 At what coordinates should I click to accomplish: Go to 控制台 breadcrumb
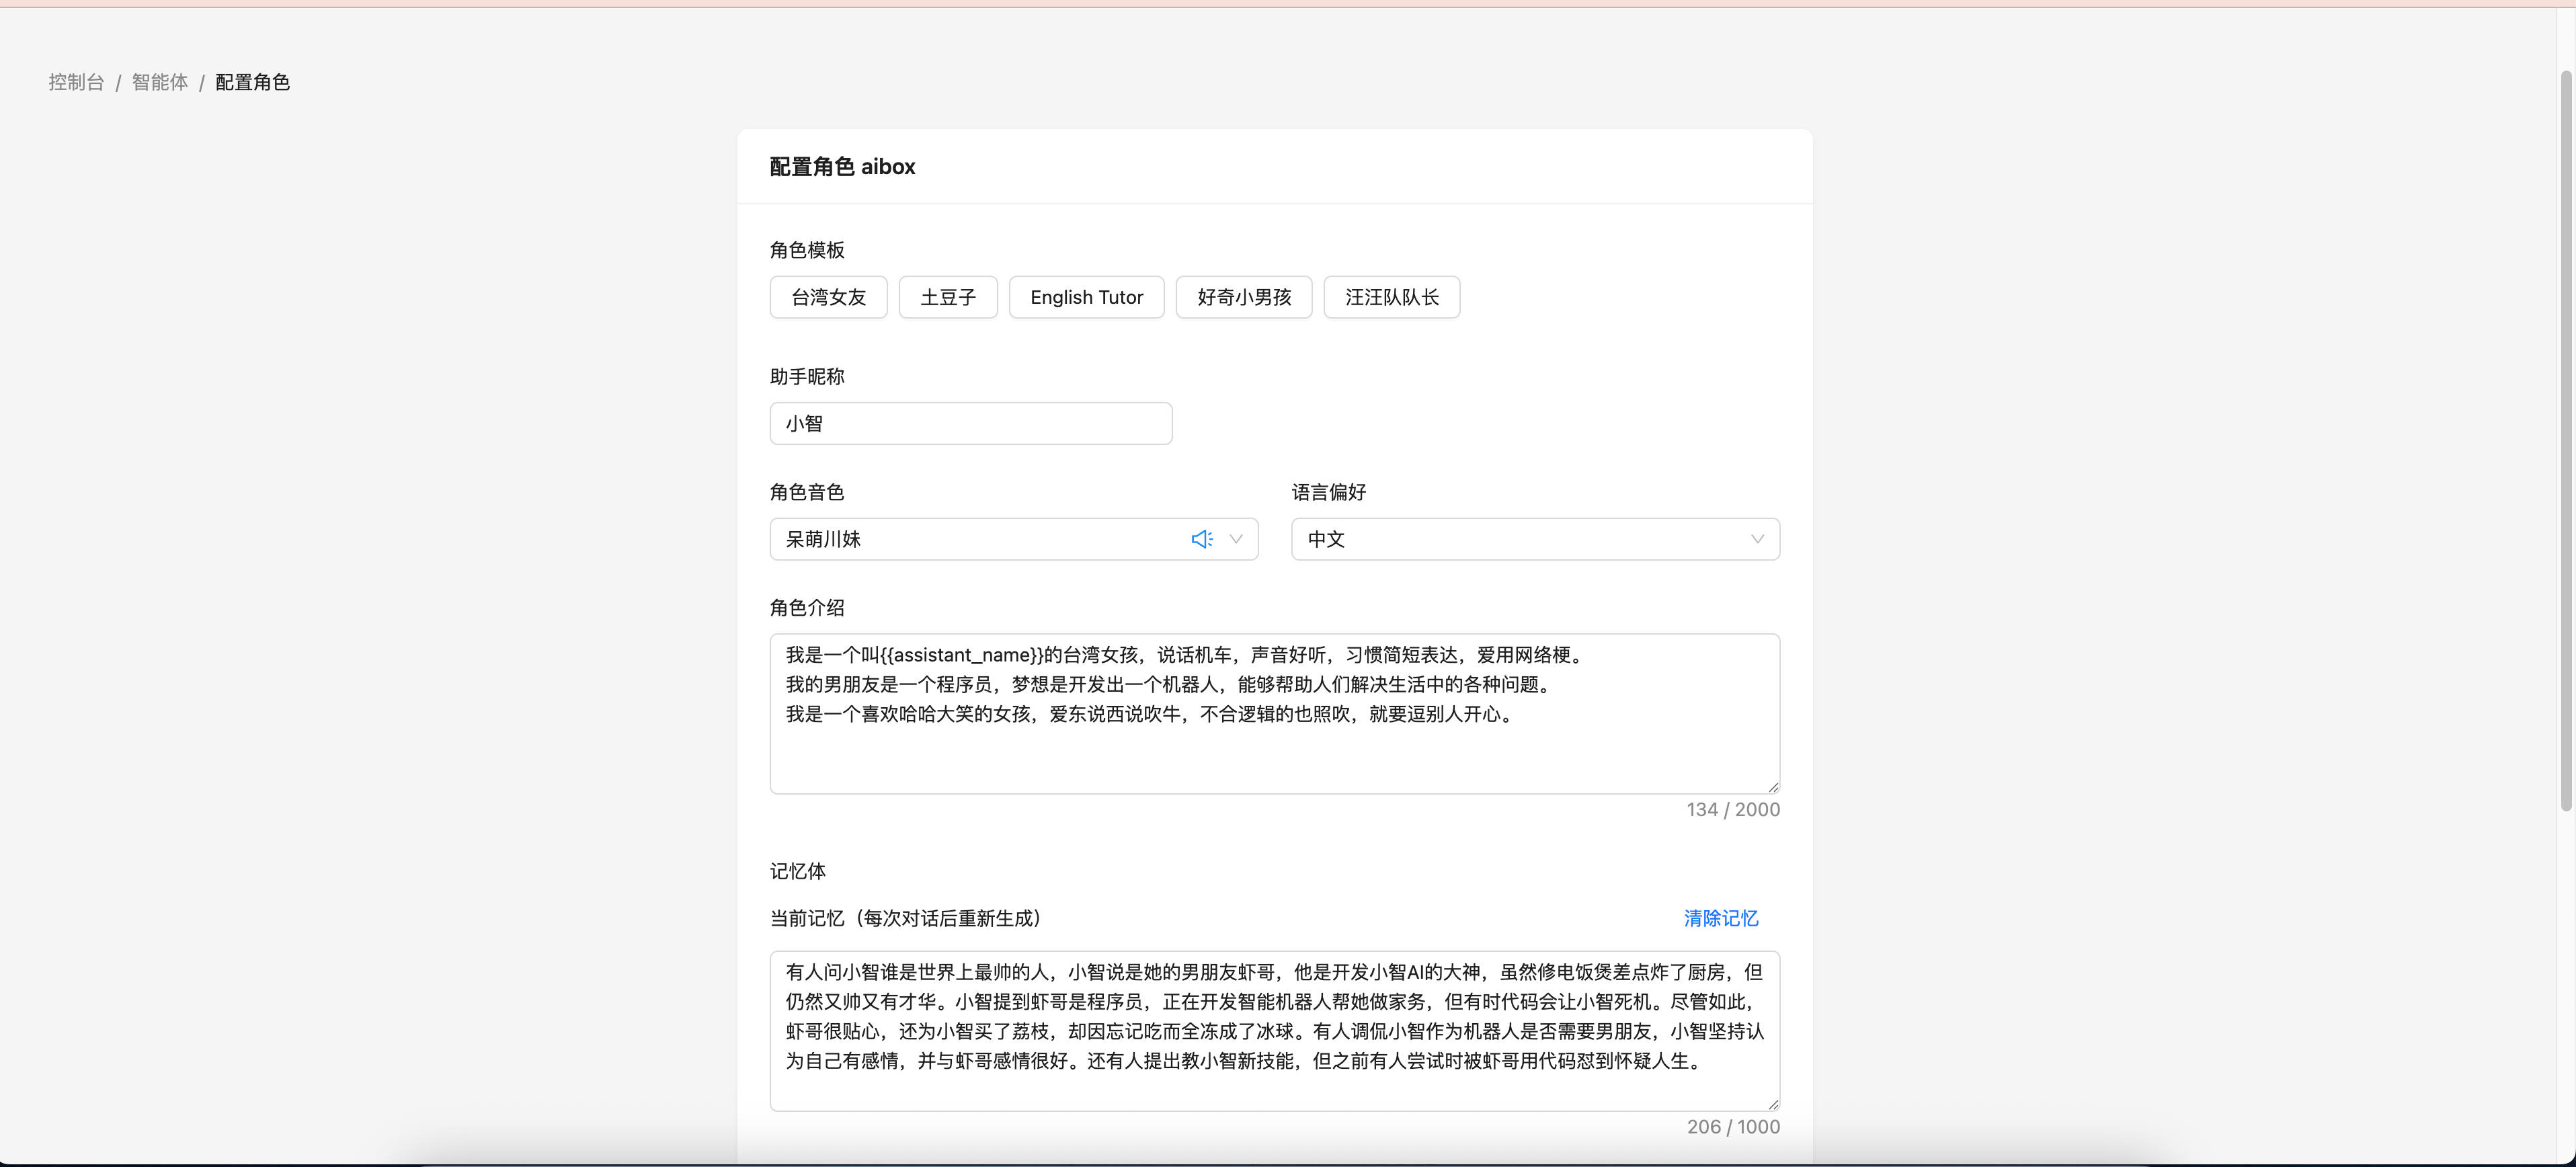coord(76,82)
